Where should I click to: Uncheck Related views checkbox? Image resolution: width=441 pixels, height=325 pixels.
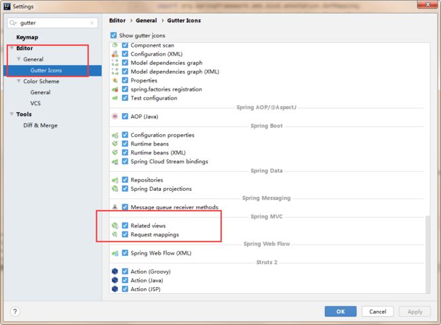125,225
